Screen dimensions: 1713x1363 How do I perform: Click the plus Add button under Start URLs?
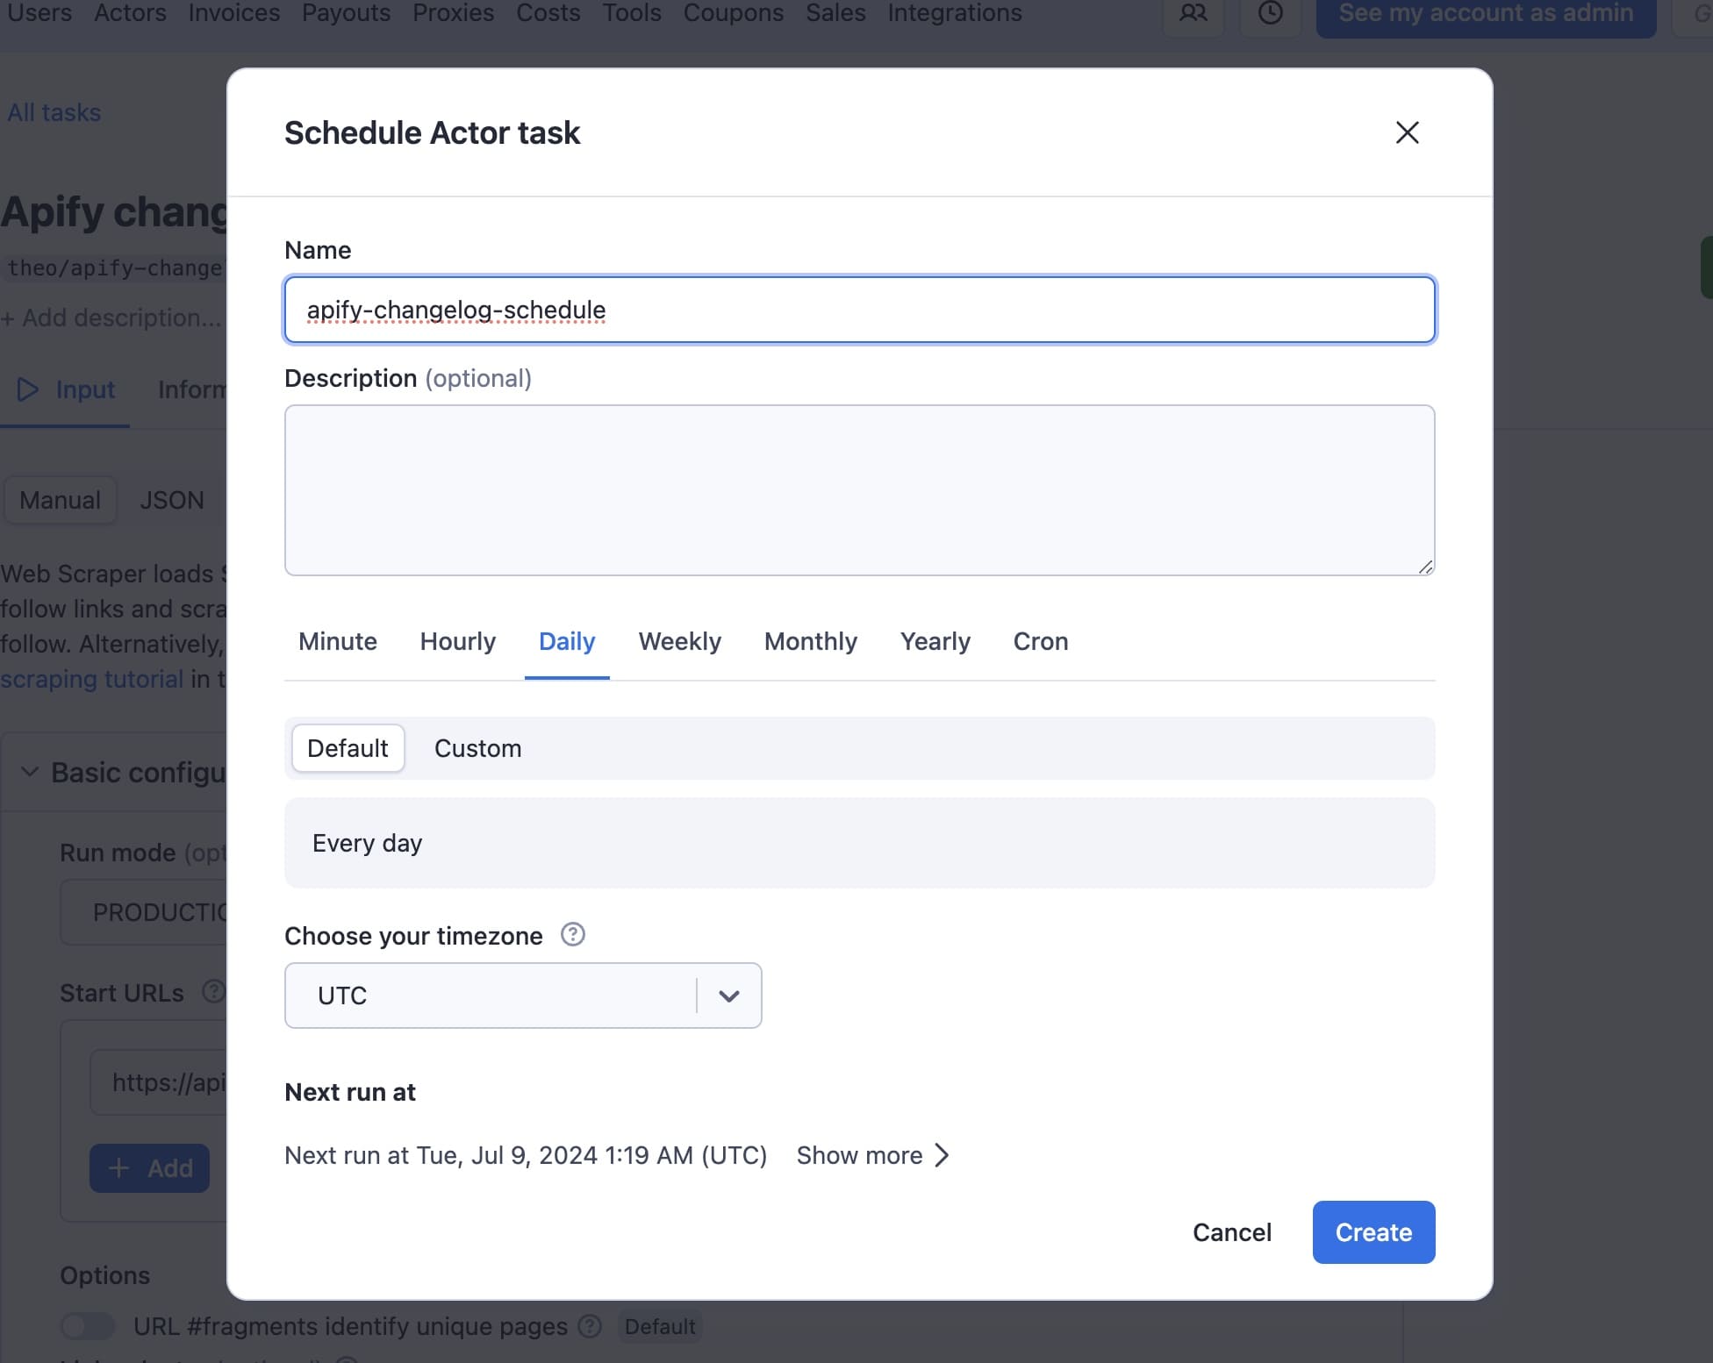click(149, 1168)
